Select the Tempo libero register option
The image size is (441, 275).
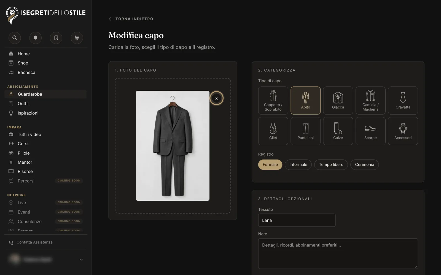coord(331,164)
